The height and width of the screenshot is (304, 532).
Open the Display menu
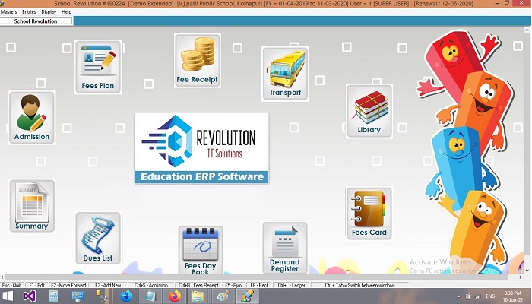(49, 12)
